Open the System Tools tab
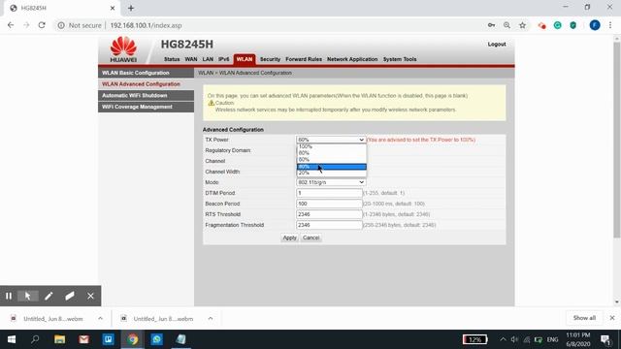This screenshot has height=349, width=621. tap(400, 59)
